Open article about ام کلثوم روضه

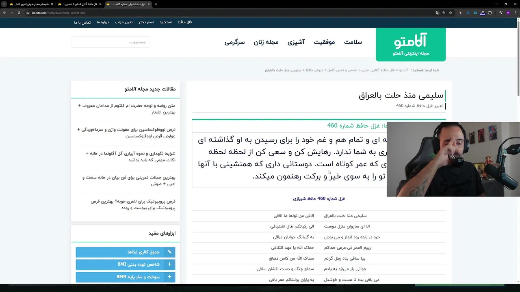(127, 109)
